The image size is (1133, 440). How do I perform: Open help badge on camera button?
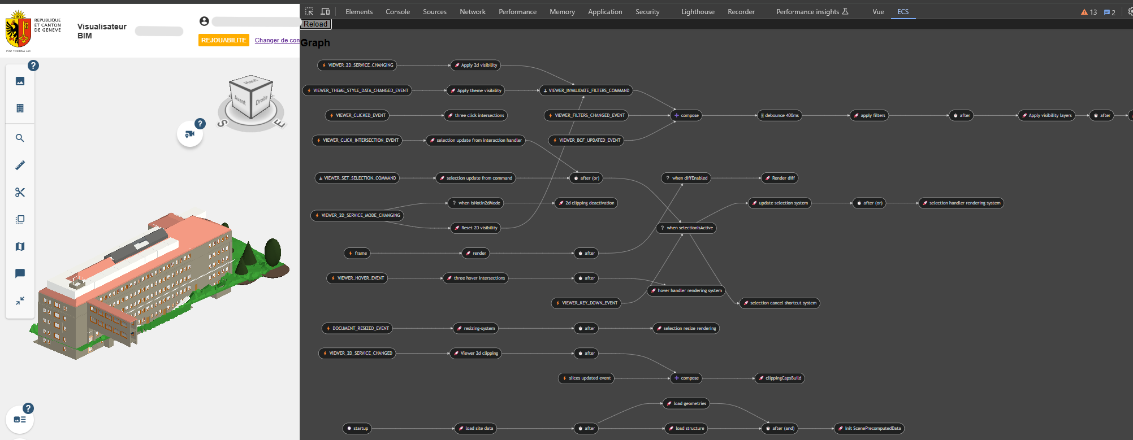click(x=200, y=124)
